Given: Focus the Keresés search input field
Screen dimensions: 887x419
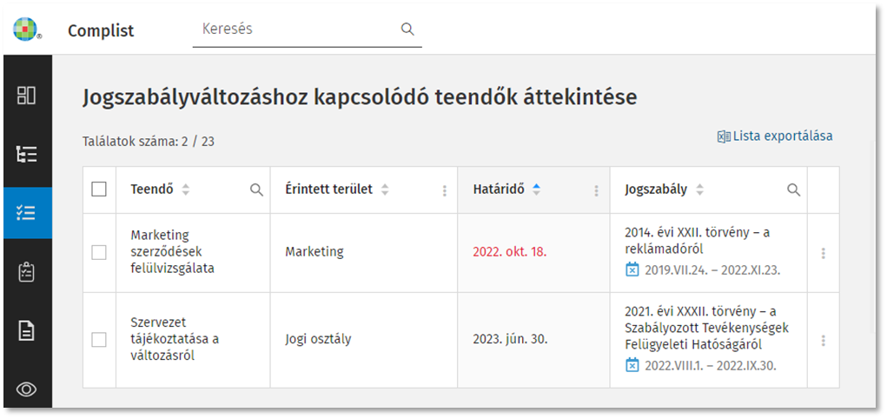Looking at the screenshot, I should tap(295, 30).
